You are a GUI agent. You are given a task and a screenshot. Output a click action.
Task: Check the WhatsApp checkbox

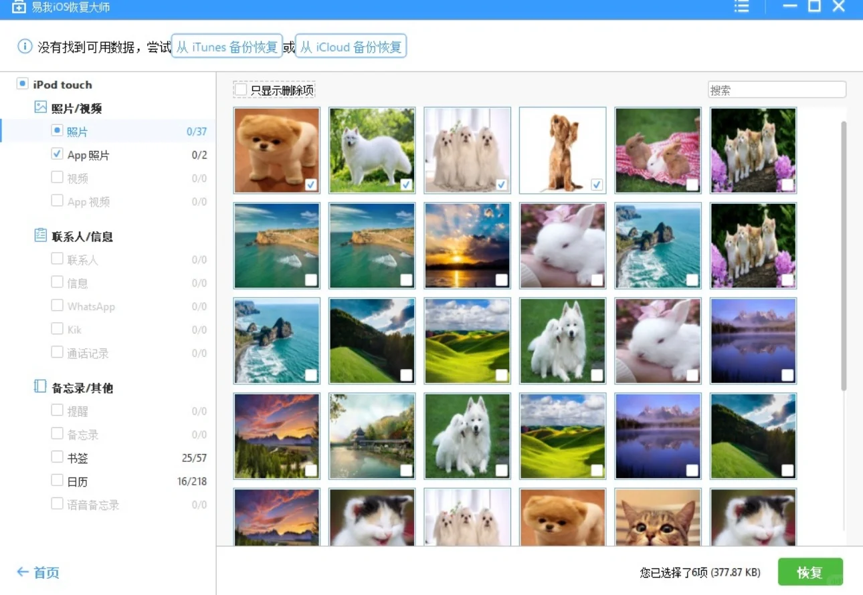coord(57,306)
